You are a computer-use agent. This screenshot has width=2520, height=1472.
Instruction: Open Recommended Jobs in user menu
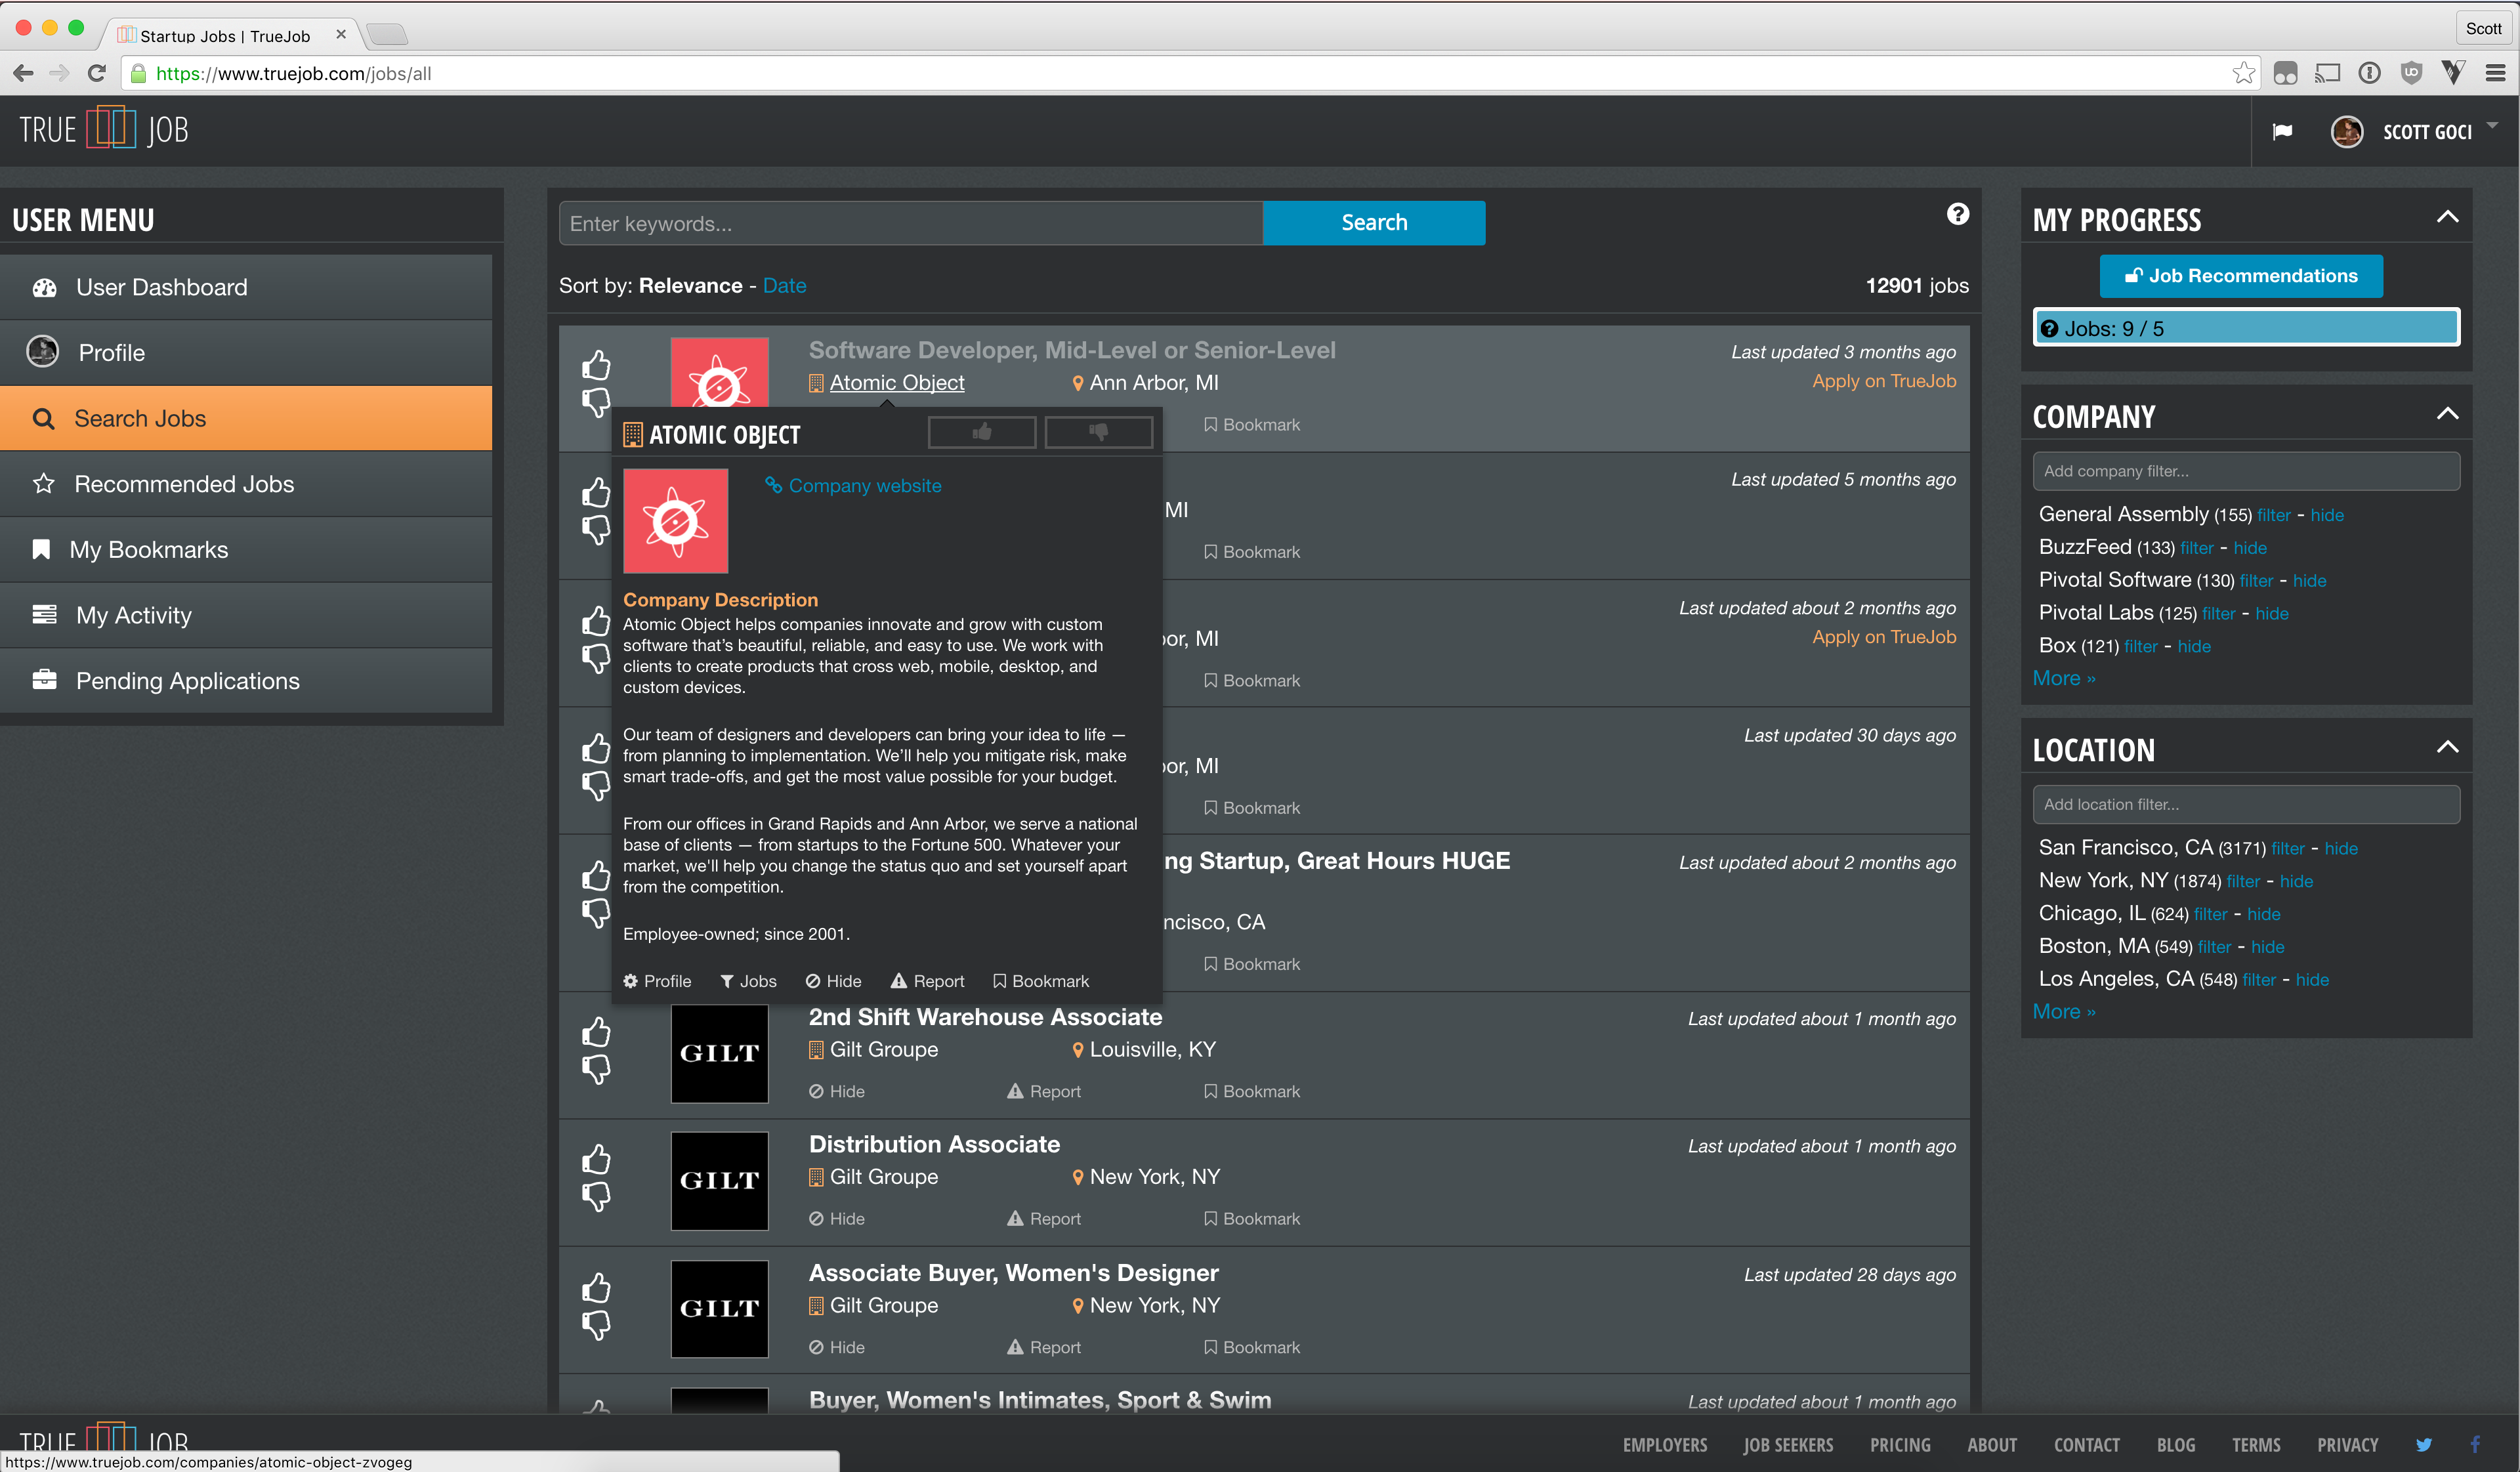pos(184,484)
